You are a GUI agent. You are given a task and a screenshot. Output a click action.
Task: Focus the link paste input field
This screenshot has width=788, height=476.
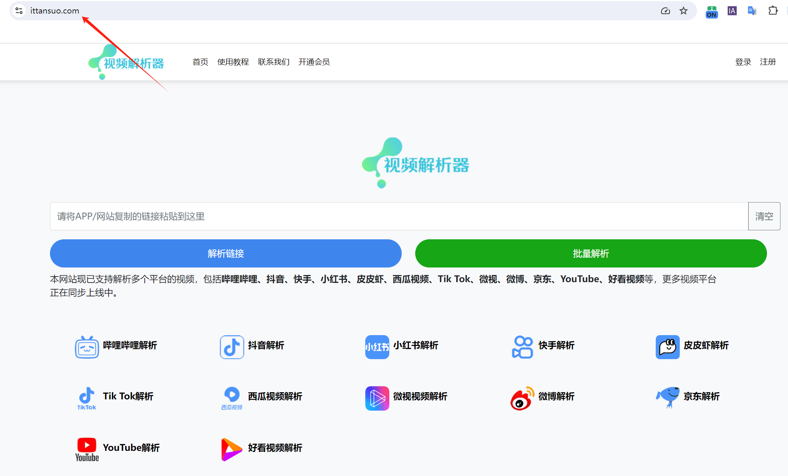click(x=399, y=216)
